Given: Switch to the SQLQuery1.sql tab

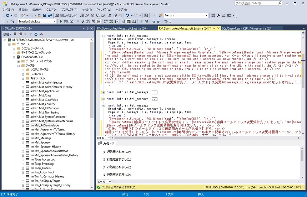Looking at the screenshot, I should [247, 28].
